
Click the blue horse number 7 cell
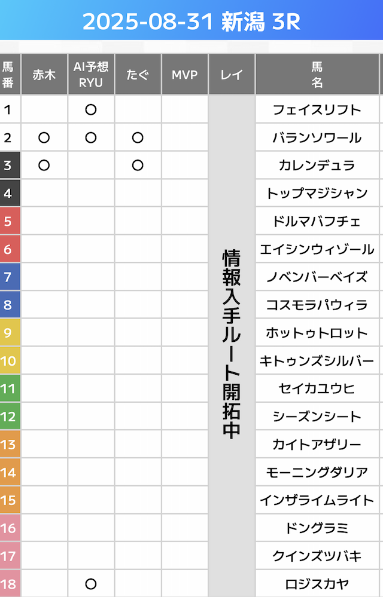pos(8,277)
